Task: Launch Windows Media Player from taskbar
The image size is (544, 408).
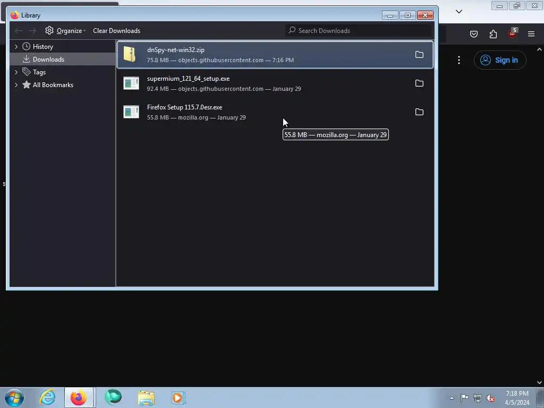Action: [178, 397]
